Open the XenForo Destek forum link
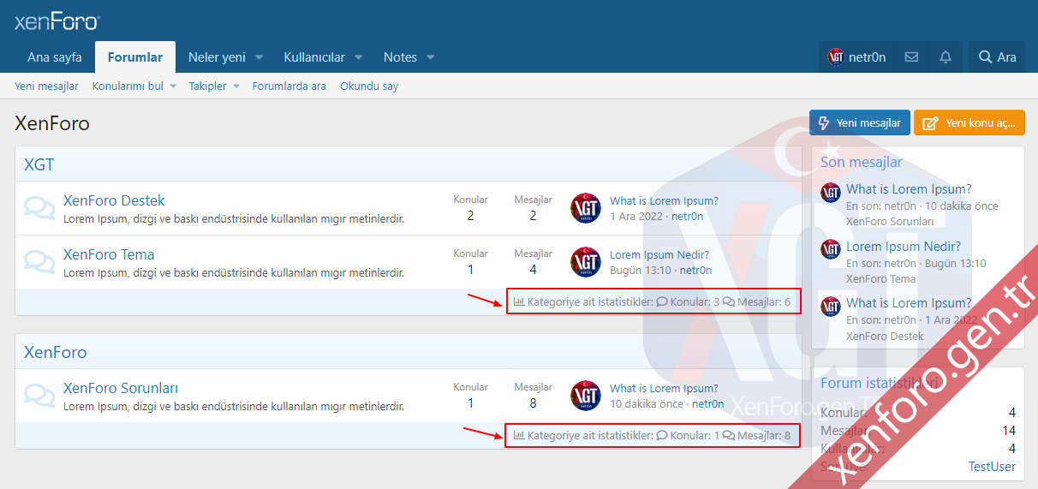 tap(114, 200)
